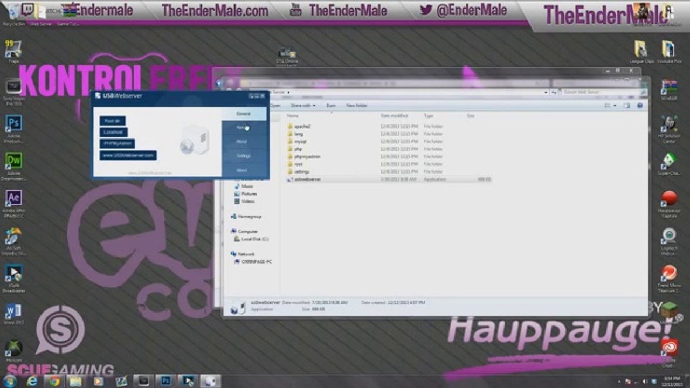The image size is (690, 388).
Task: Switch to the General tab in USBWebserver
Action: point(244,114)
